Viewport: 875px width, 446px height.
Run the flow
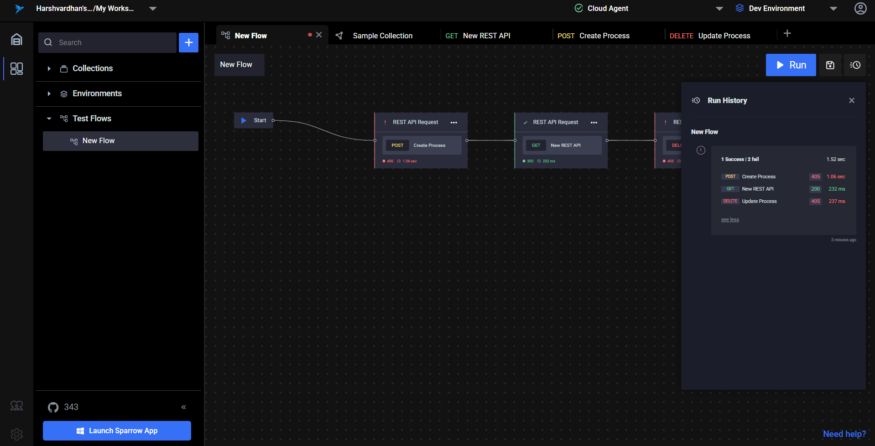point(791,65)
